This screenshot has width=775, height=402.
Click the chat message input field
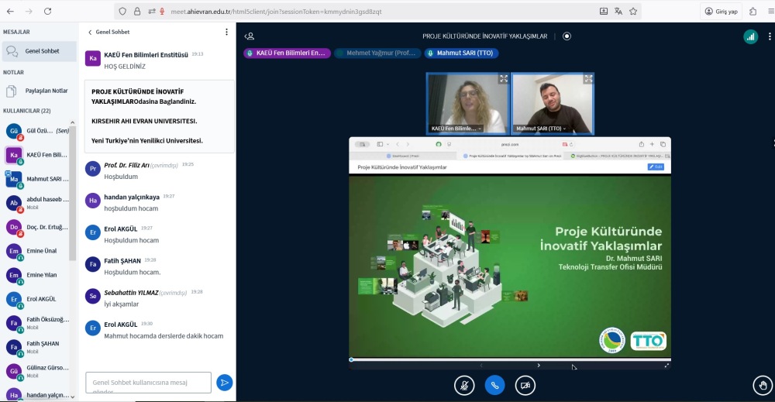tap(148, 383)
